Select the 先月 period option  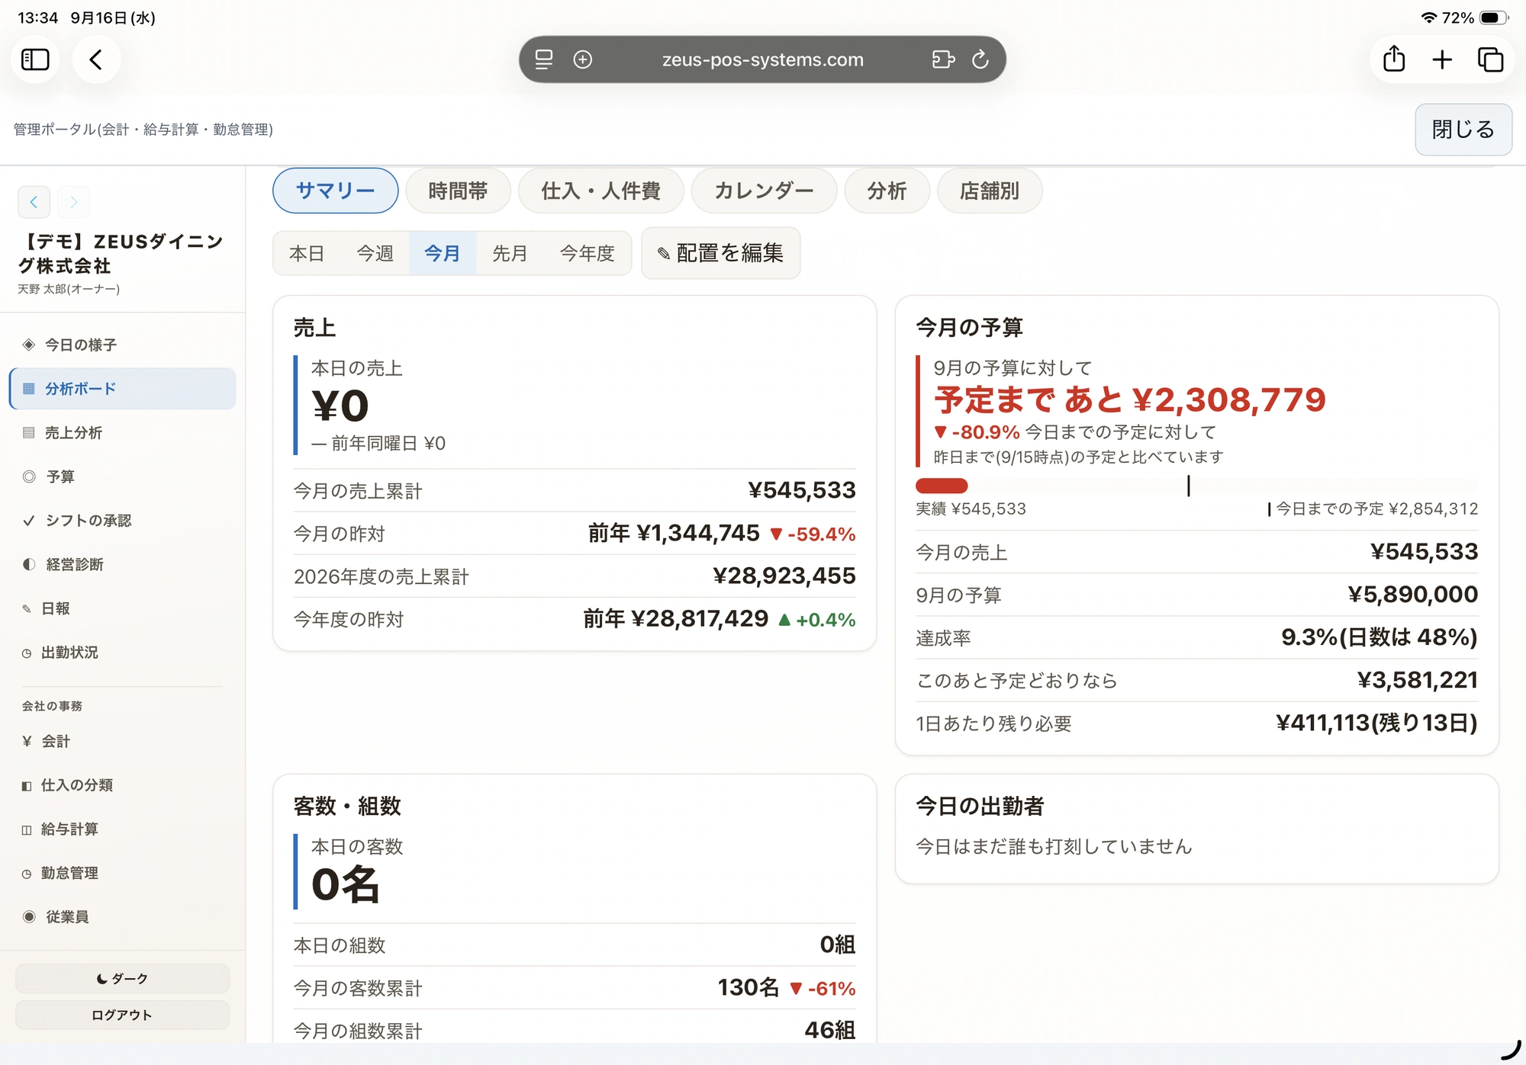coord(510,253)
